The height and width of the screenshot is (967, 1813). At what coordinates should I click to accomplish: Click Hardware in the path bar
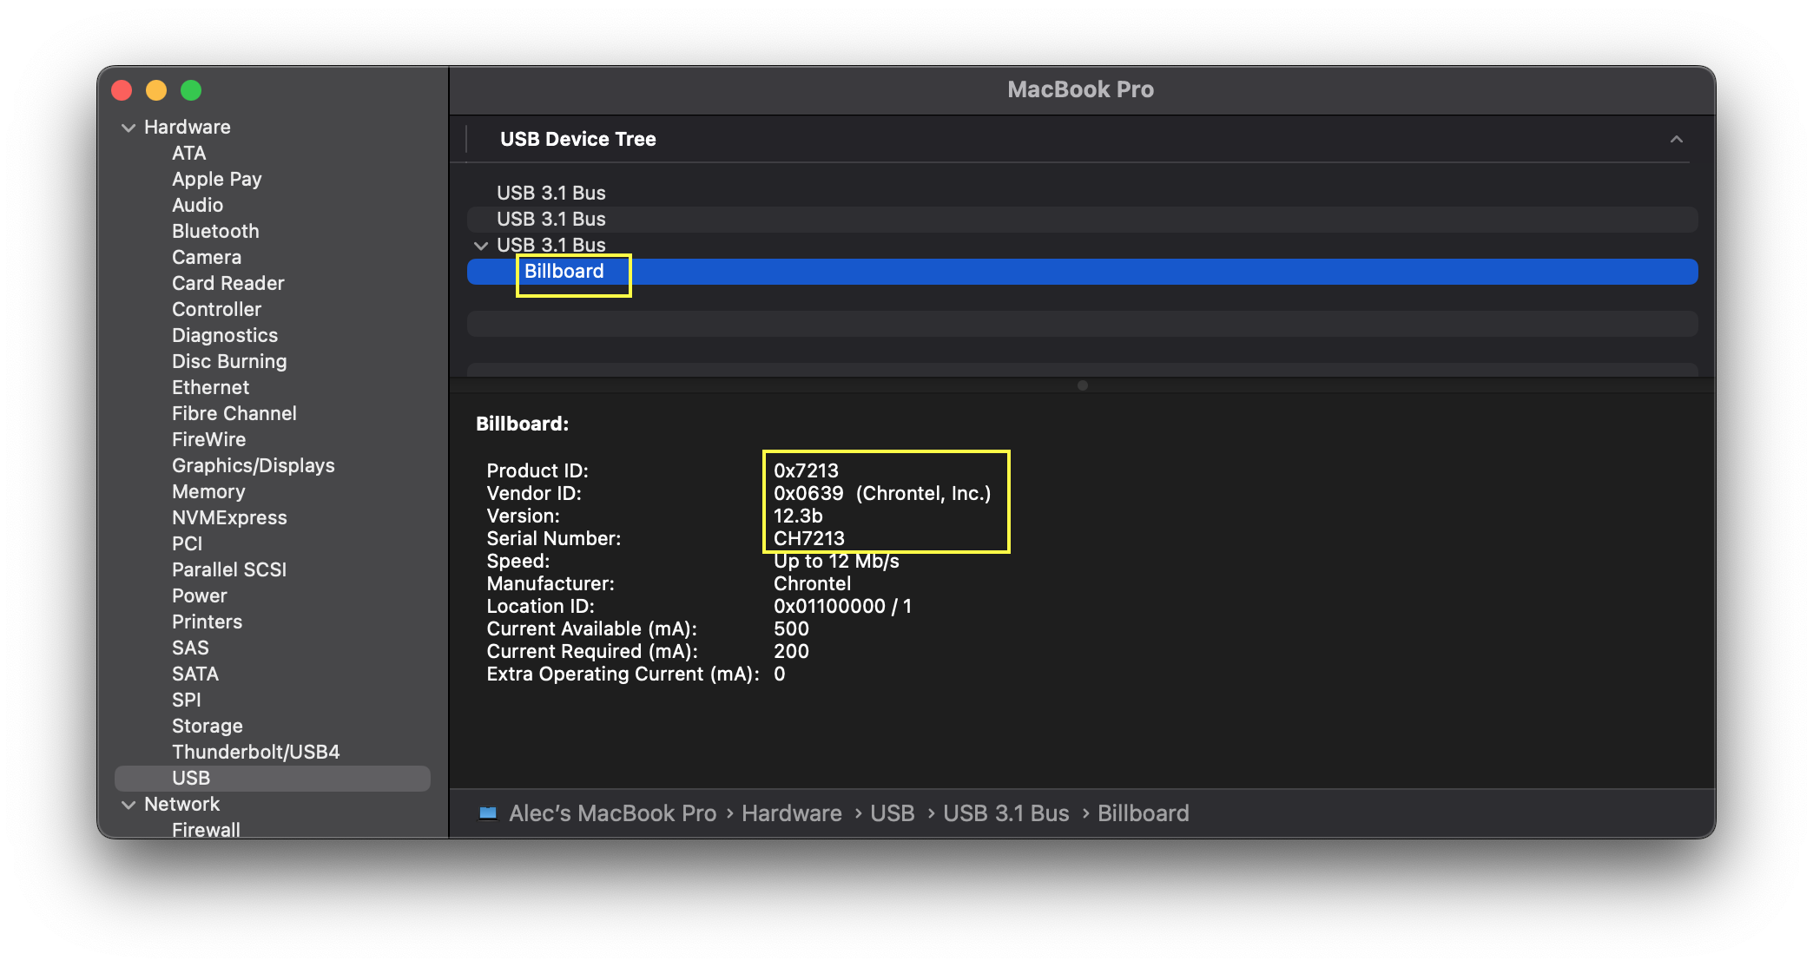click(792, 813)
